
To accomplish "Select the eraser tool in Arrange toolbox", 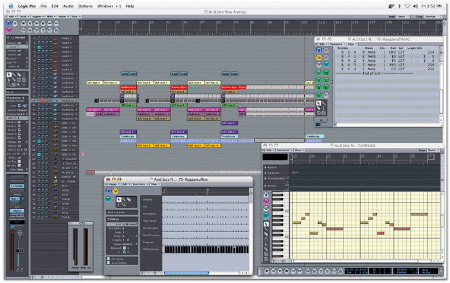I will tap(19, 75).
